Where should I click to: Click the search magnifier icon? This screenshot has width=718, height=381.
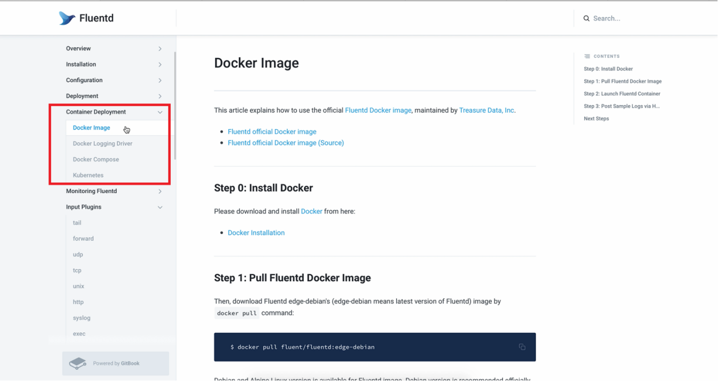pos(587,18)
